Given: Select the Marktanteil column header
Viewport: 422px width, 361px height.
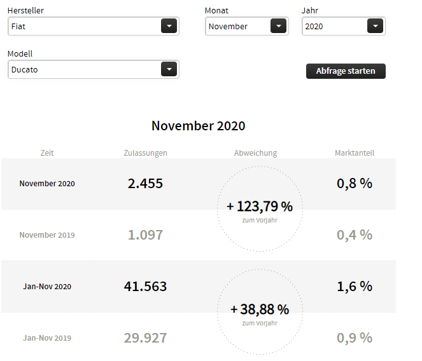Looking at the screenshot, I should click(354, 153).
